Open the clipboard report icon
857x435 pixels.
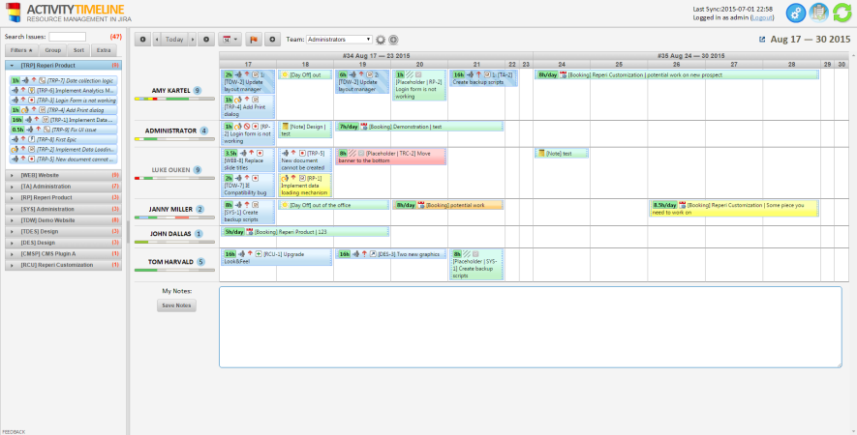pyautogui.click(x=818, y=13)
